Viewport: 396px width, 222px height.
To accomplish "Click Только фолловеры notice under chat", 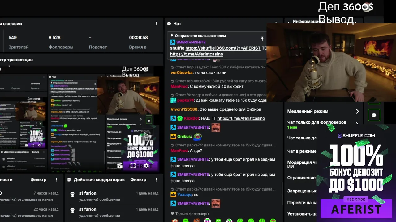I will [x=192, y=214].
